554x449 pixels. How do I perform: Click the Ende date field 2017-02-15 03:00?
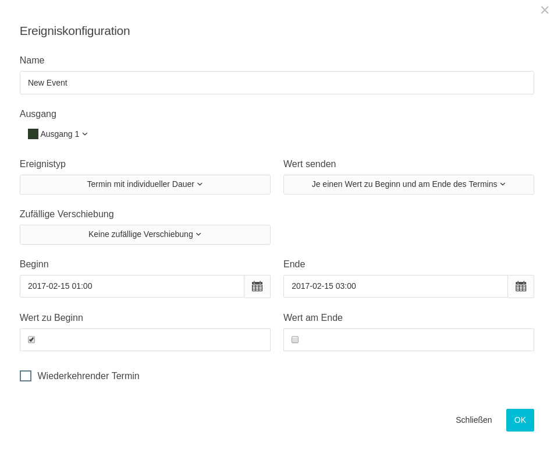point(396,287)
